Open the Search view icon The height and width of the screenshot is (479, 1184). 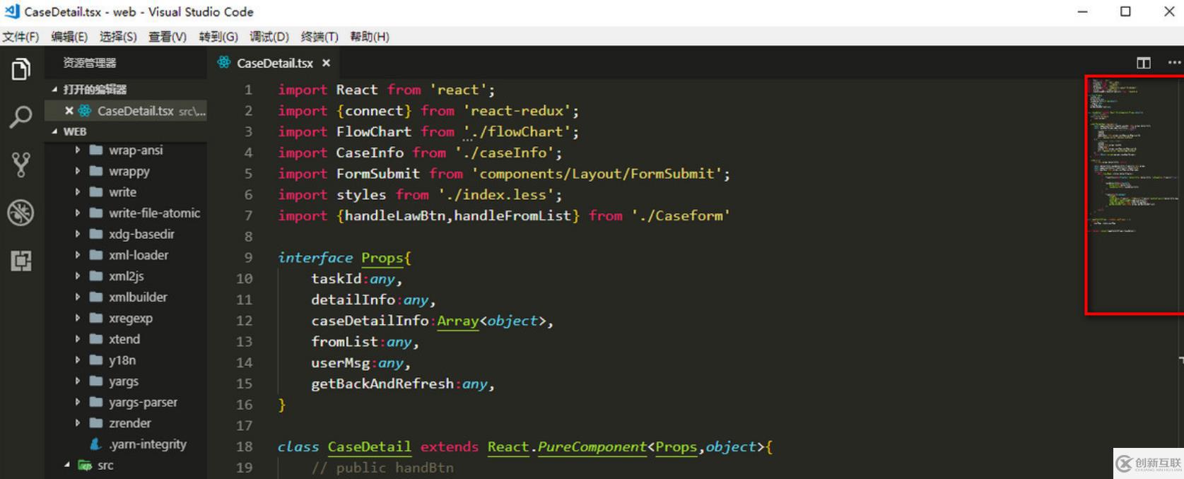pos(21,117)
